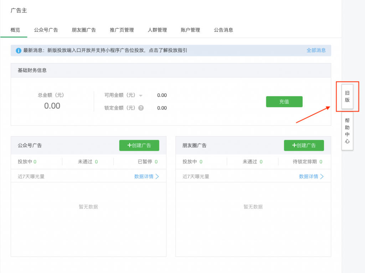The width and height of the screenshot is (365, 273).
Task: Open the 账户管理 tab
Action: pos(190,30)
